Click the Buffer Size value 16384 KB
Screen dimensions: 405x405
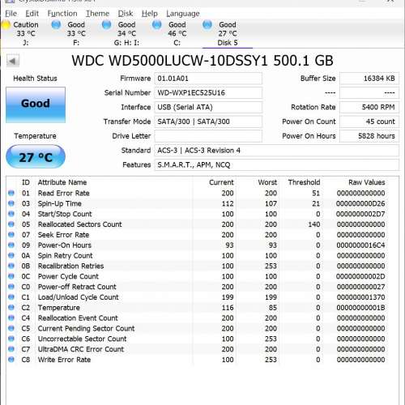pyautogui.click(x=369, y=79)
